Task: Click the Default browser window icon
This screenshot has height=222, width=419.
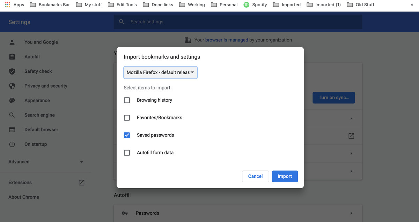Action: pos(12,130)
